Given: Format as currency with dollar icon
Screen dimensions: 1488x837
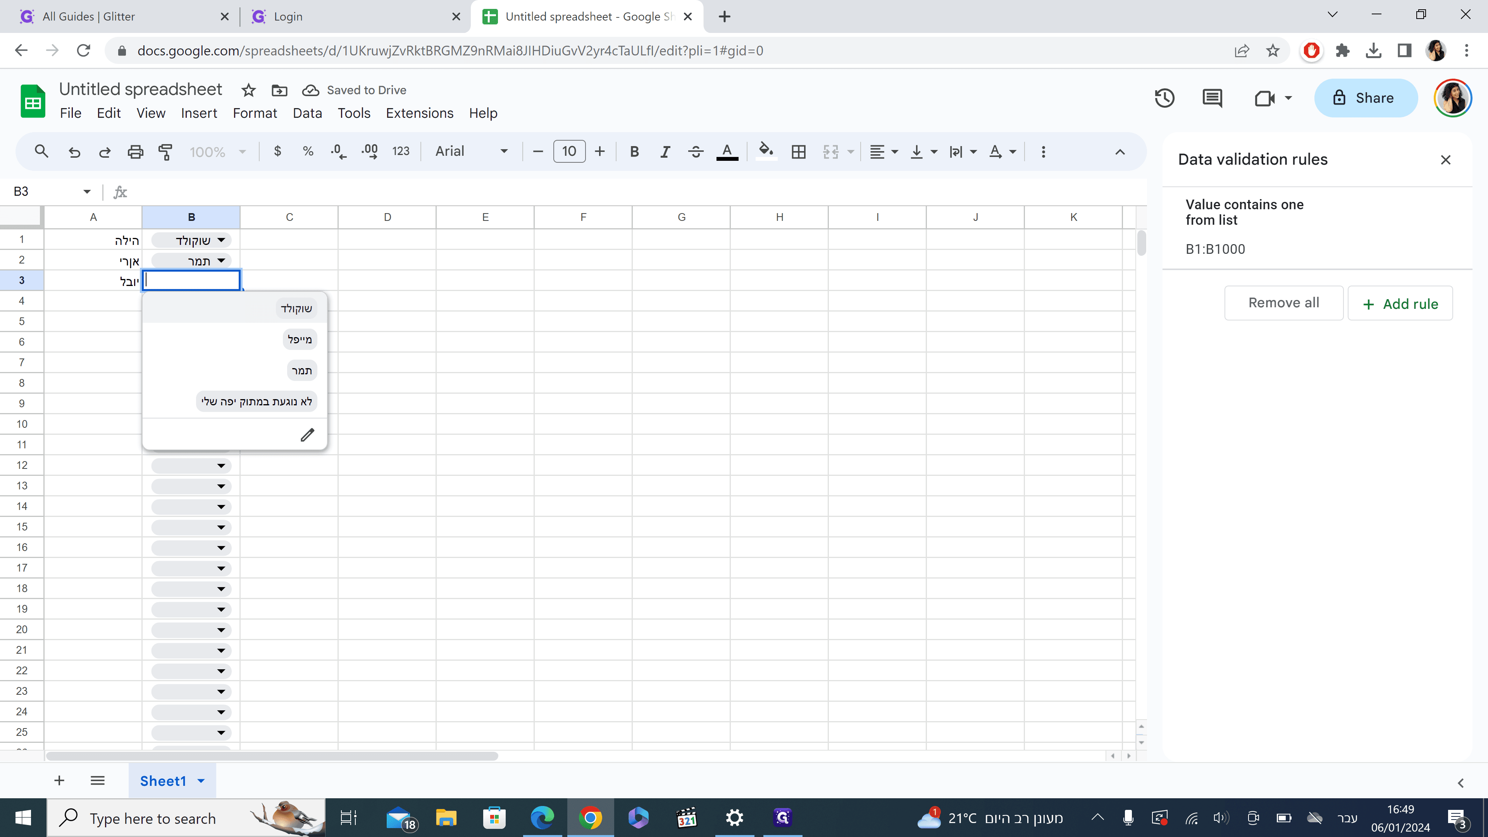Looking at the screenshot, I should point(278,152).
